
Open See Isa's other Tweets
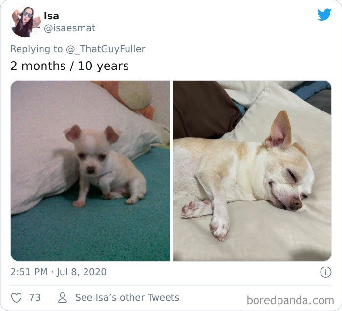(127, 298)
